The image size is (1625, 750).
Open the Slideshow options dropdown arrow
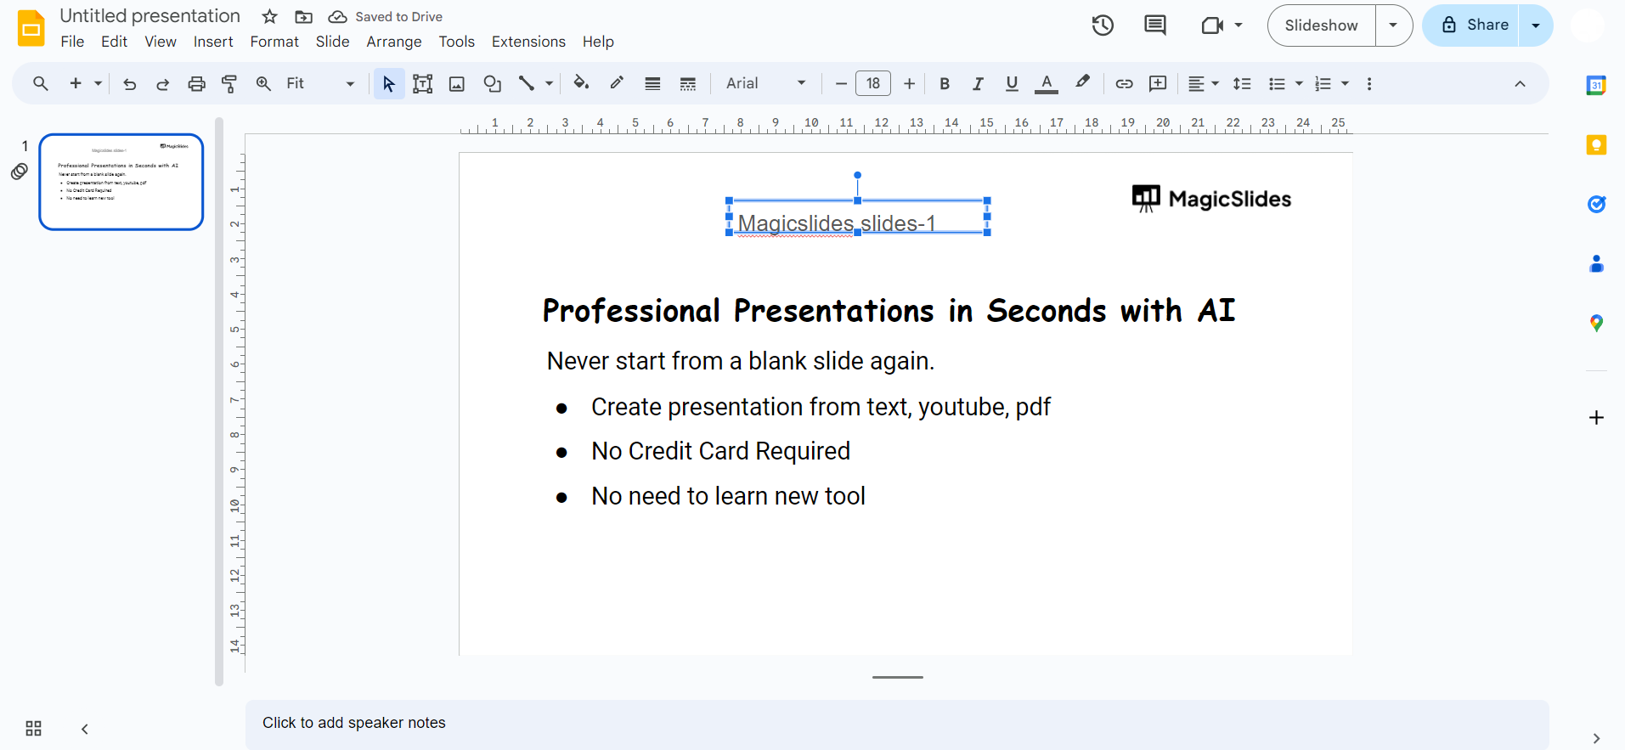click(x=1393, y=25)
